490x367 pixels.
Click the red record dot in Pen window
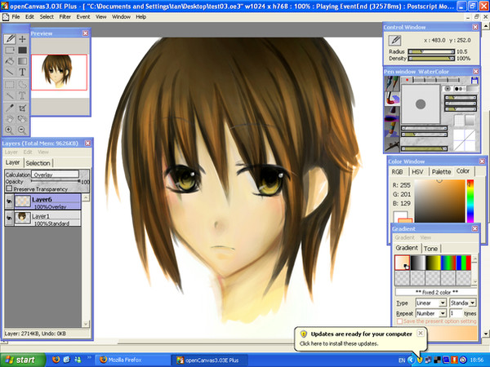pyautogui.click(x=408, y=80)
